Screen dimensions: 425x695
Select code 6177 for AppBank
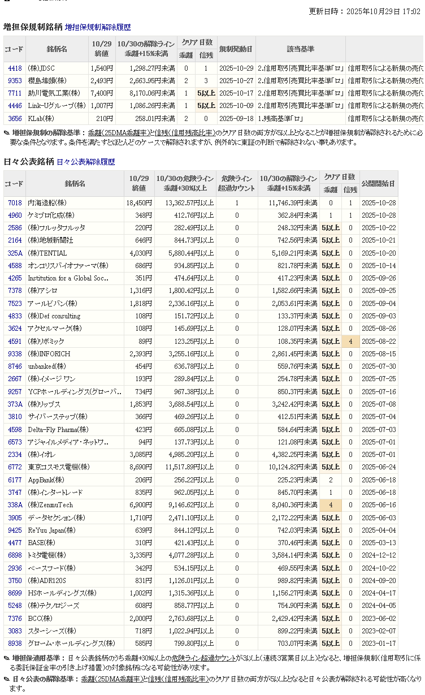click(x=15, y=480)
